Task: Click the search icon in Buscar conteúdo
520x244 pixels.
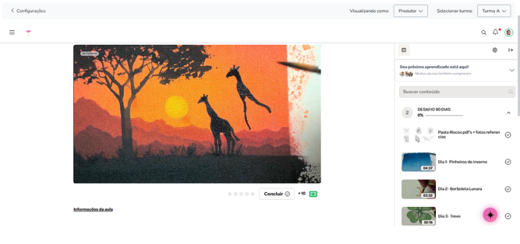Action: [x=511, y=92]
